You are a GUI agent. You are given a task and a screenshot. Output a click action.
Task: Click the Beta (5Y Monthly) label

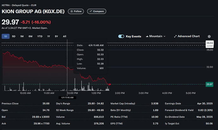pos(121,110)
